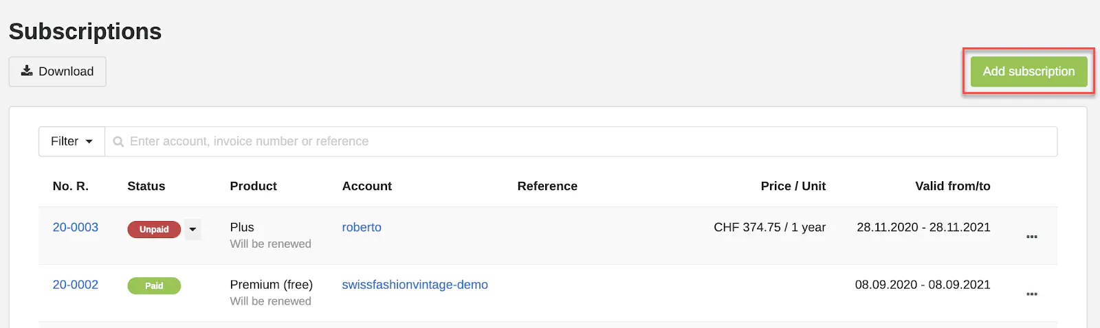Screen dimensions: 1100x328
Task: Open the roberto account link
Action: tap(362, 227)
